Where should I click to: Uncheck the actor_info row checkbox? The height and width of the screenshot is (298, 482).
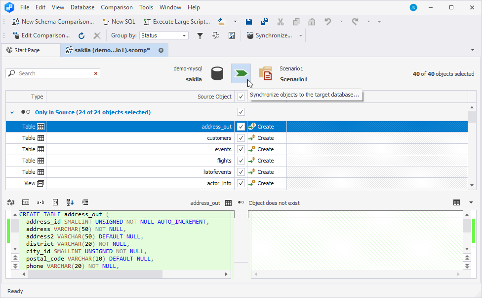(x=241, y=183)
